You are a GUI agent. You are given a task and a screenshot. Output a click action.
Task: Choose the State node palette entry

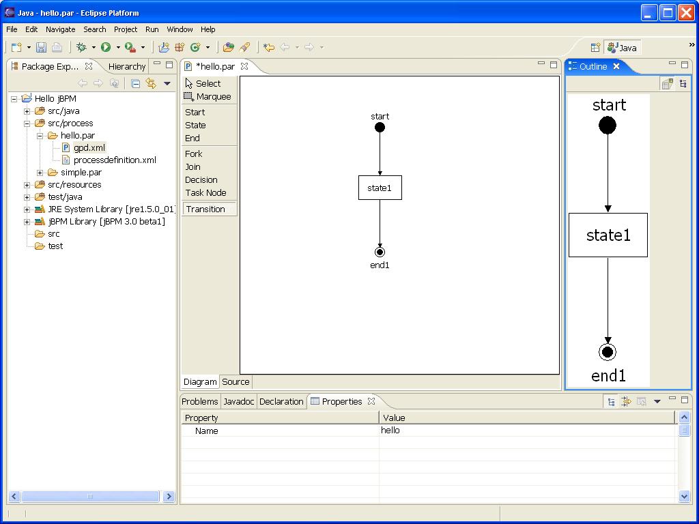[209, 126]
